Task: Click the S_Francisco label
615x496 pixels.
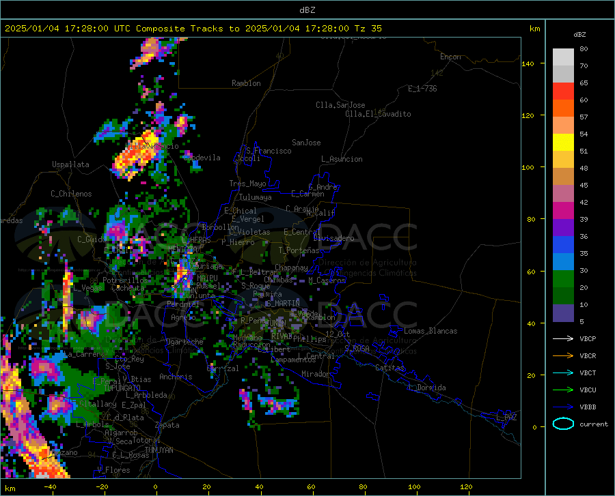Action: 269,151
